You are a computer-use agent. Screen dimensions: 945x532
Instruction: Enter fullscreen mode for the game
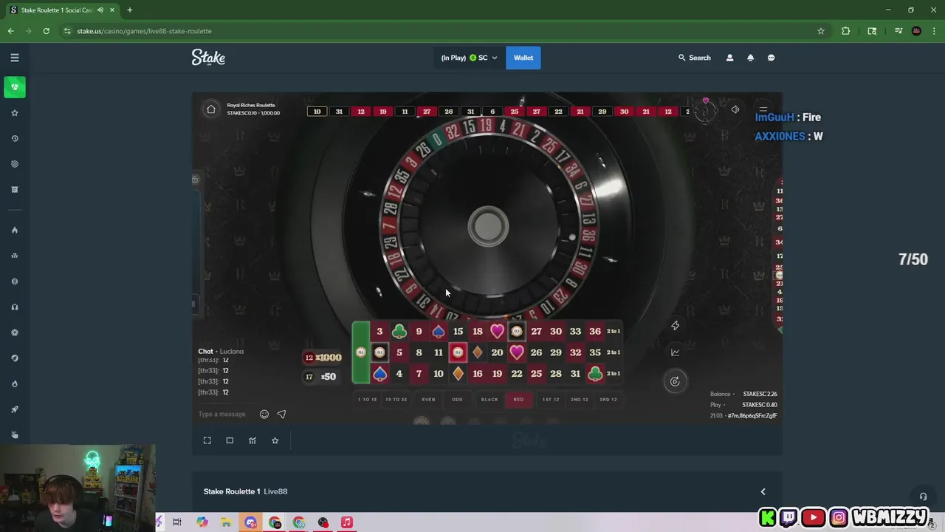pyautogui.click(x=207, y=440)
